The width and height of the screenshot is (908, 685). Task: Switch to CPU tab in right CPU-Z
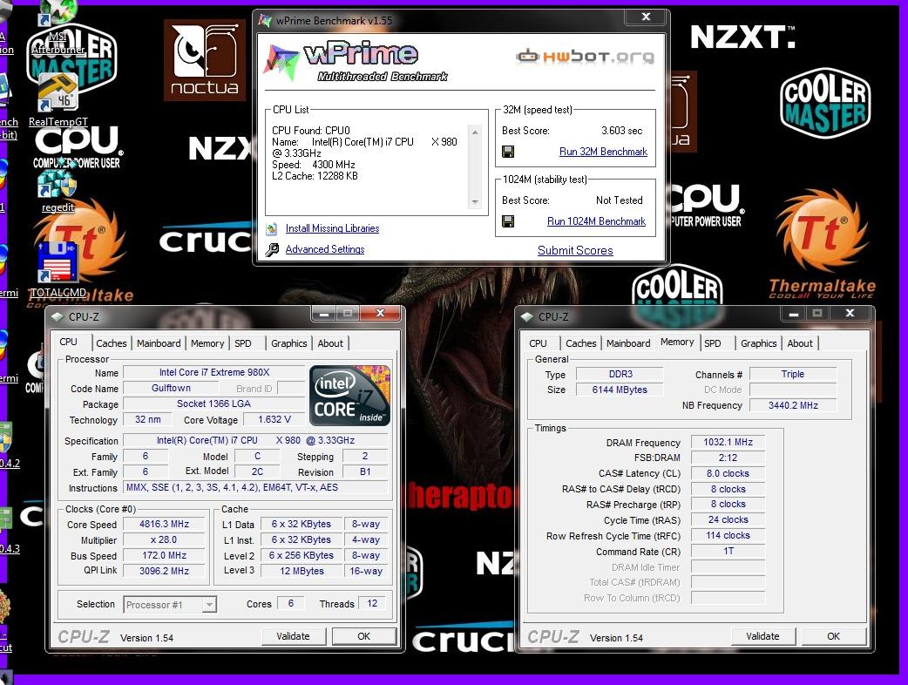[x=538, y=343]
